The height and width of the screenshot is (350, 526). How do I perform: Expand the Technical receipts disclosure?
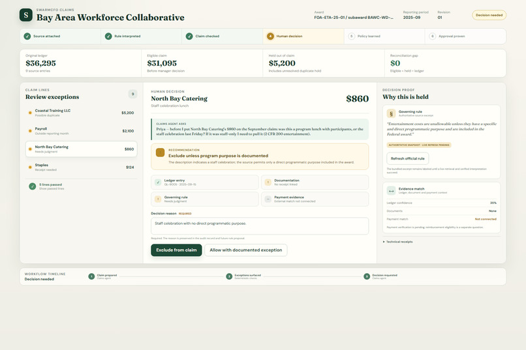(x=398, y=242)
